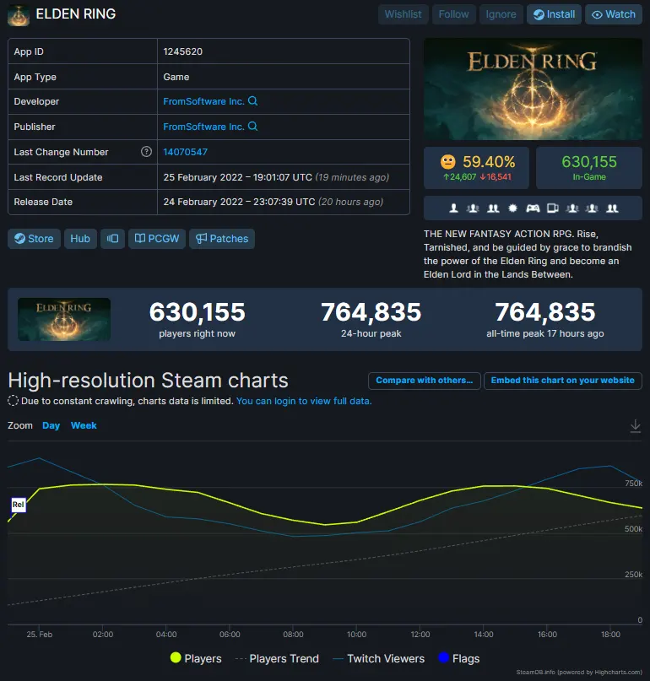Search publisher FromSoftware via magnifier icon
The width and height of the screenshot is (650, 681).
point(252,126)
